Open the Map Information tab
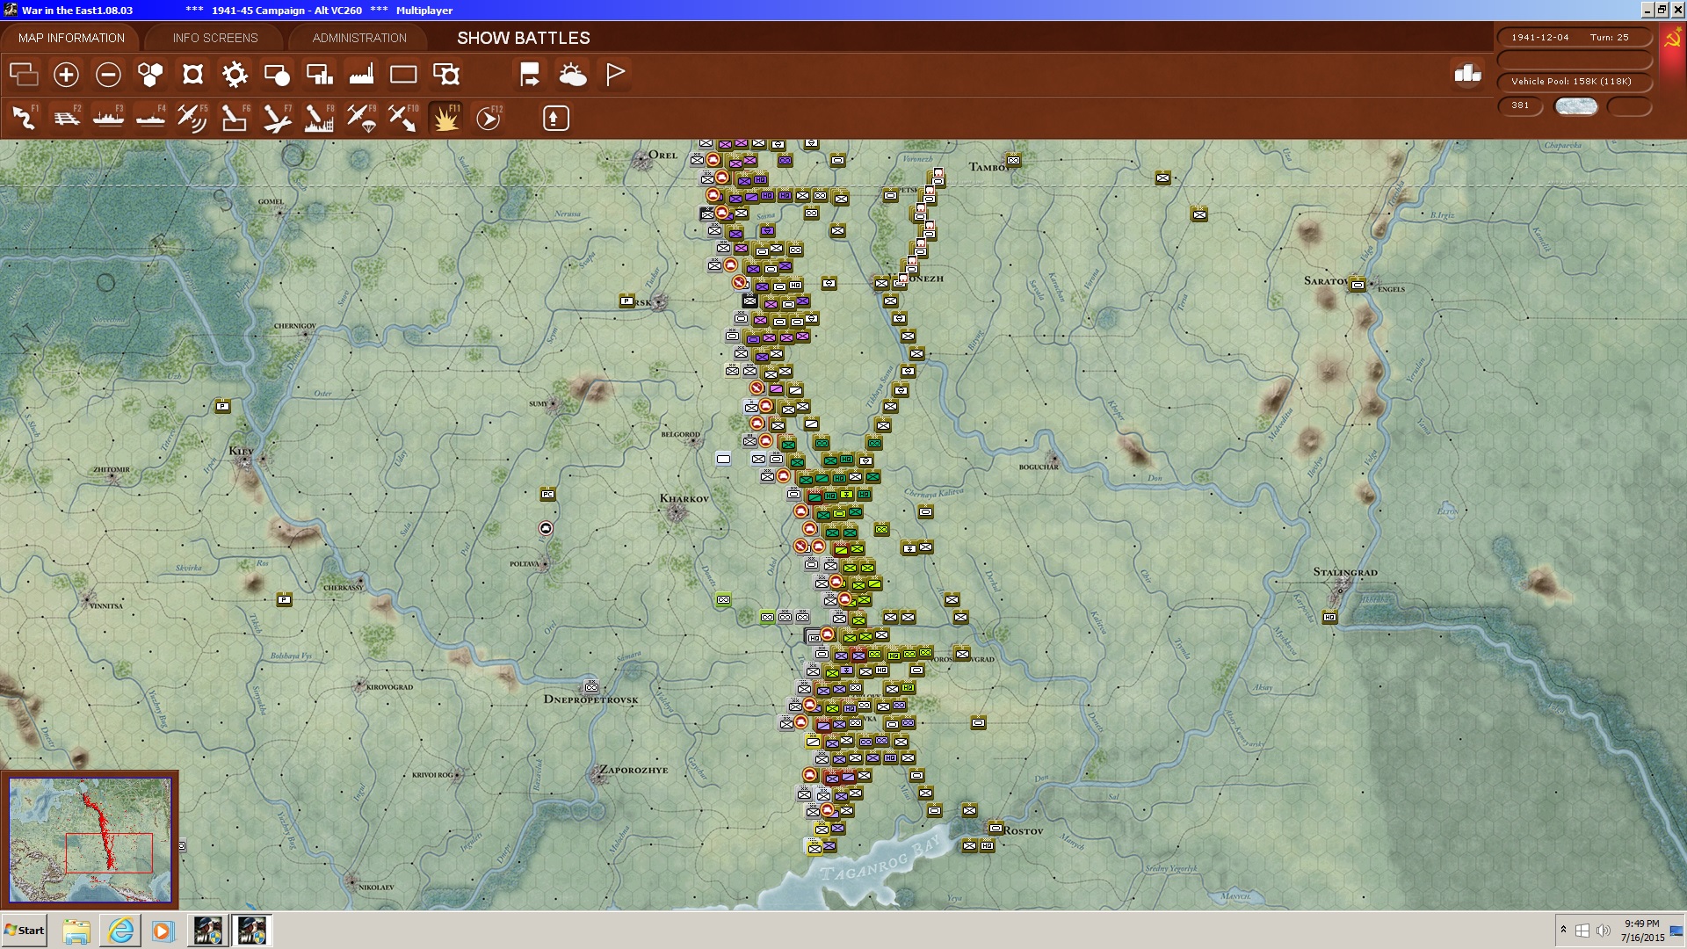The width and height of the screenshot is (1687, 949). click(x=71, y=38)
